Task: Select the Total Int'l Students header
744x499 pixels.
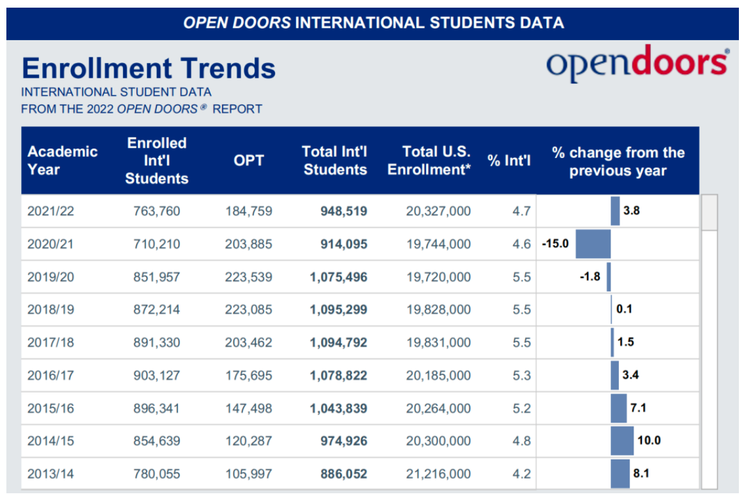Action: [335, 161]
